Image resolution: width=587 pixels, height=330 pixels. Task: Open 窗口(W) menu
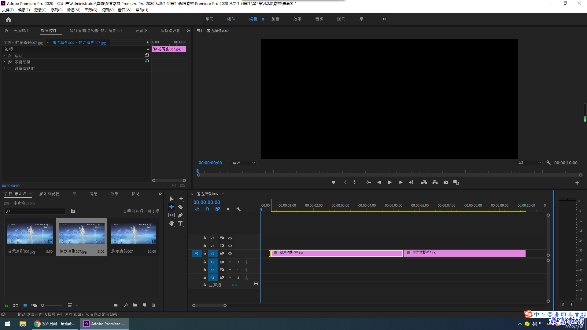(125, 10)
